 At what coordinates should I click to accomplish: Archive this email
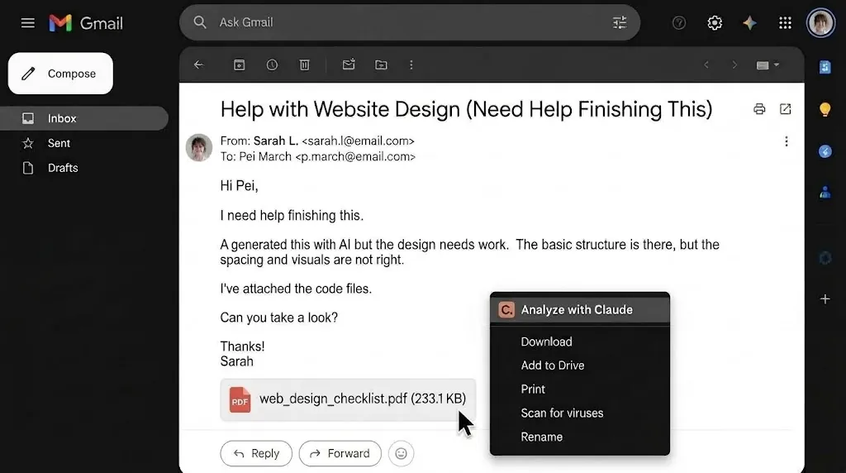239,64
